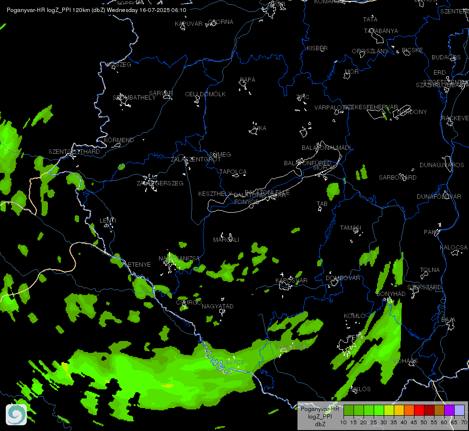This screenshot has width=469, height=431.
Task: Click the MARCALI city label
Action: point(226,240)
